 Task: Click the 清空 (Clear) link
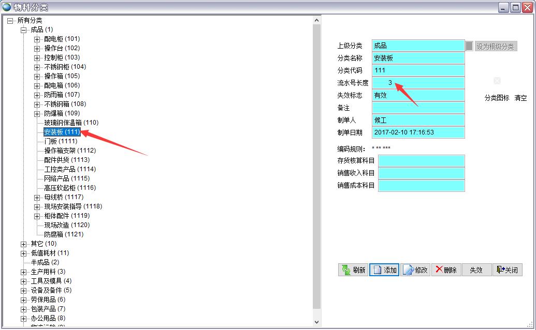coord(520,98)
